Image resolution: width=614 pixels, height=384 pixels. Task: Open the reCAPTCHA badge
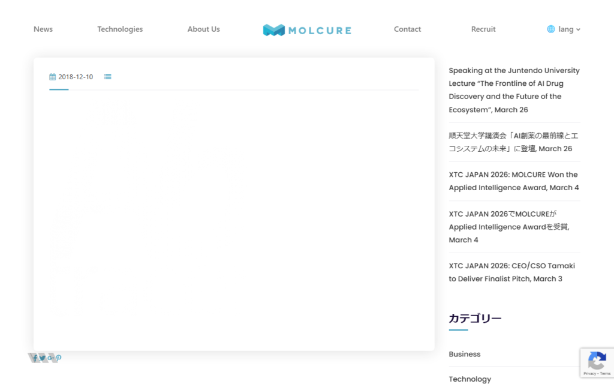pyautogui.click(x=597, y=363)
